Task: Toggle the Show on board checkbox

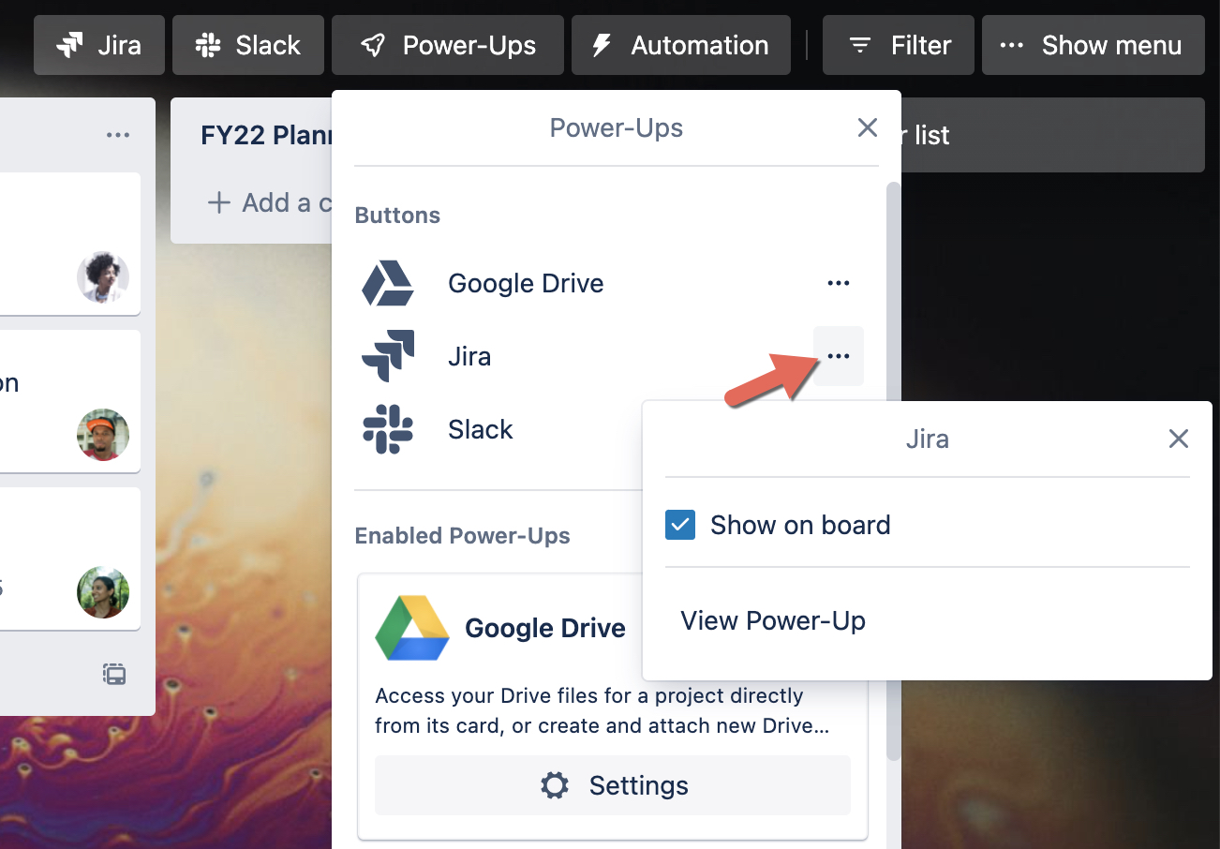Action: [x=680, y=525]
